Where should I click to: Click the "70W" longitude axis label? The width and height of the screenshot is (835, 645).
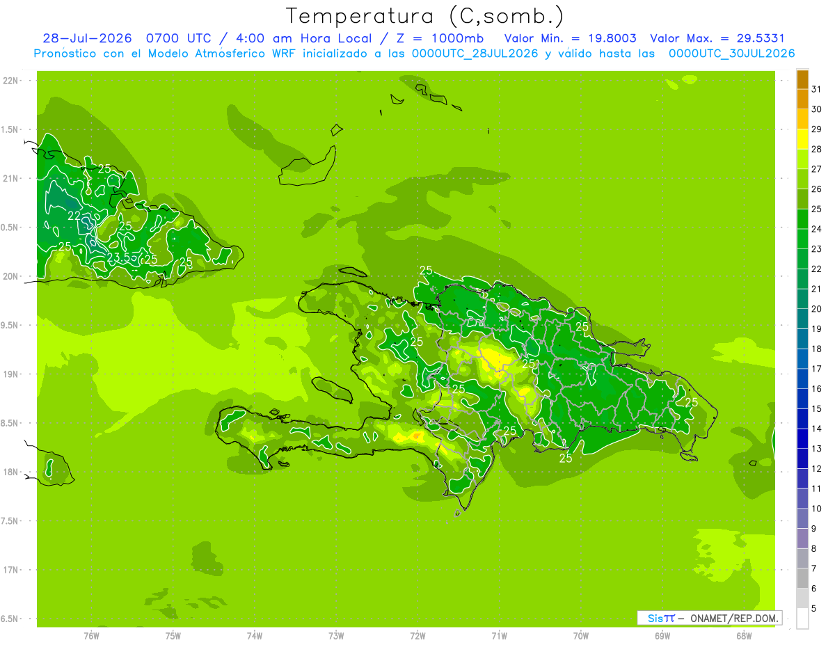tap(580, 635)
